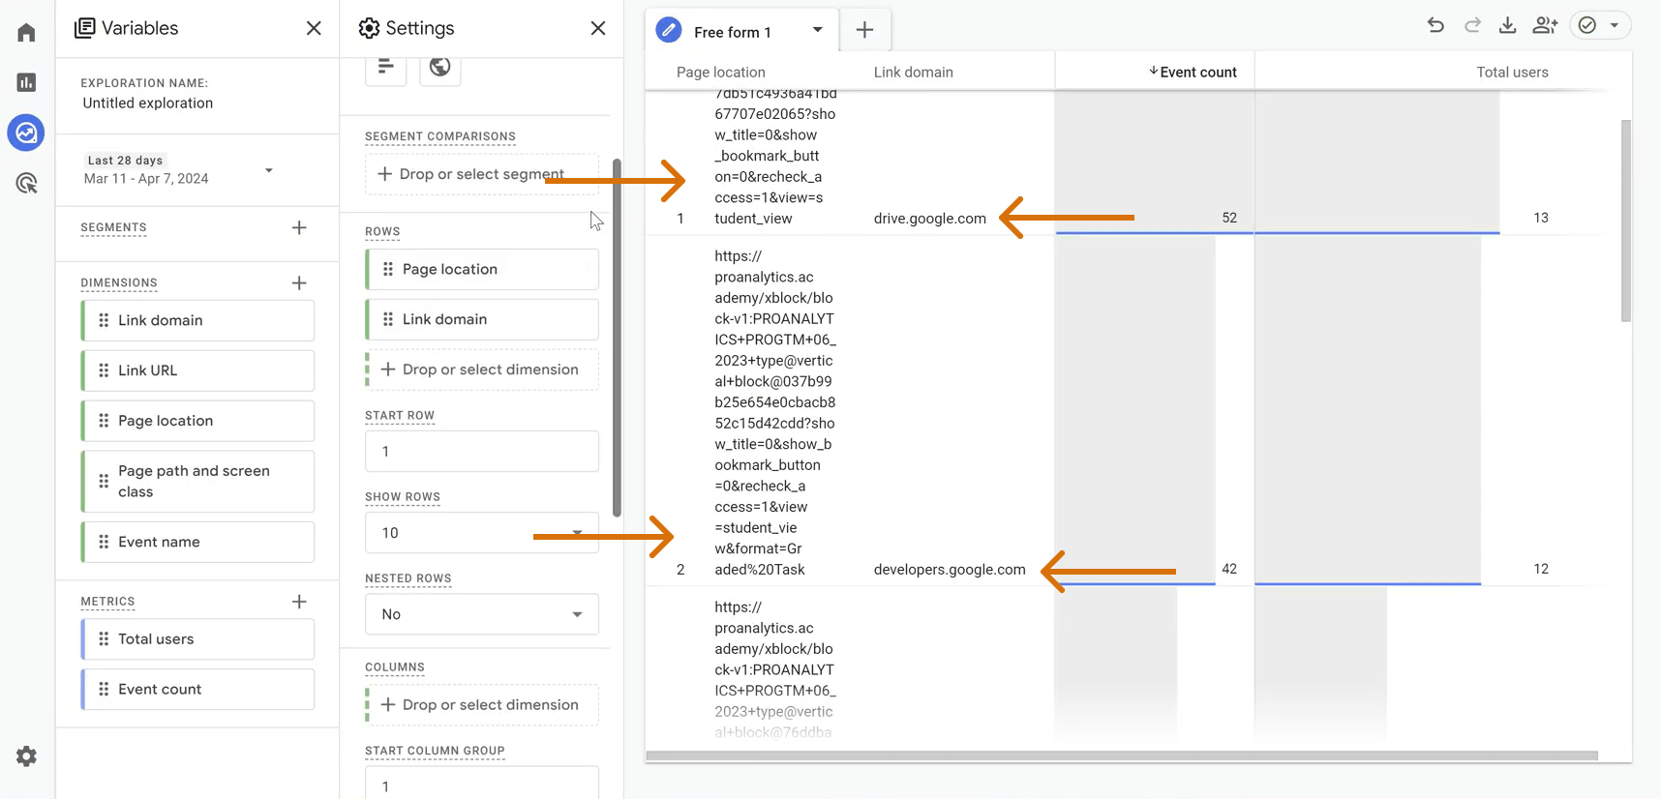Close the Variables panel
This screenshot has height=799, width=1661.
(x=314, y=28)
